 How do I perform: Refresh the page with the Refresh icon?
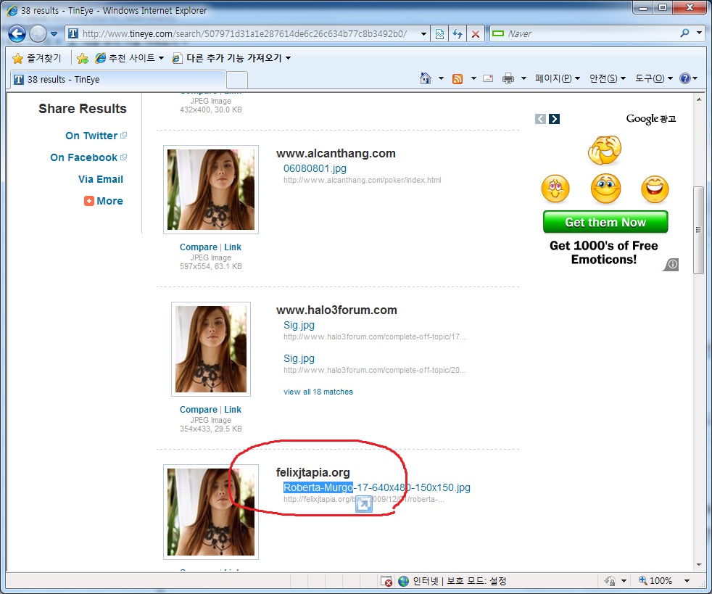point(458,34)
